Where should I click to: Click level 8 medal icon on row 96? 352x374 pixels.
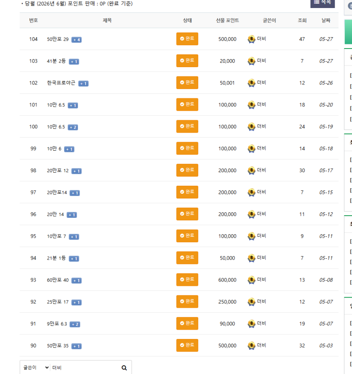[252, 214]
